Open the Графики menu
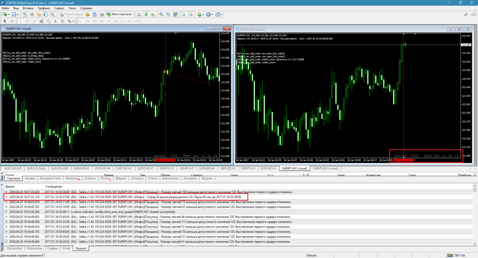Screen dimensions: 478x258 pyautogui.click(x=44, y=8)
